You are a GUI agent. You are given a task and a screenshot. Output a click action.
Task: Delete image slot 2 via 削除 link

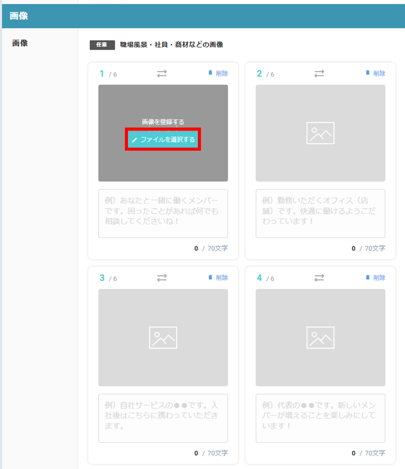coord(375,73)
